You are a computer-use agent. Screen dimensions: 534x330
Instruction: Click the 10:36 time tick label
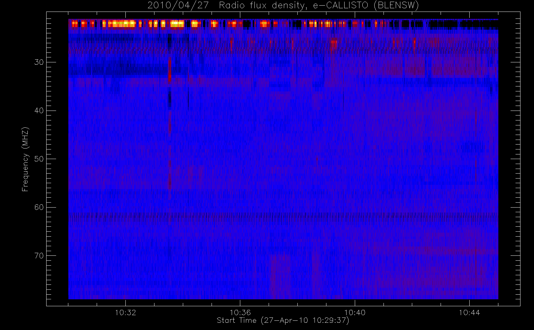tap(240, 313)
